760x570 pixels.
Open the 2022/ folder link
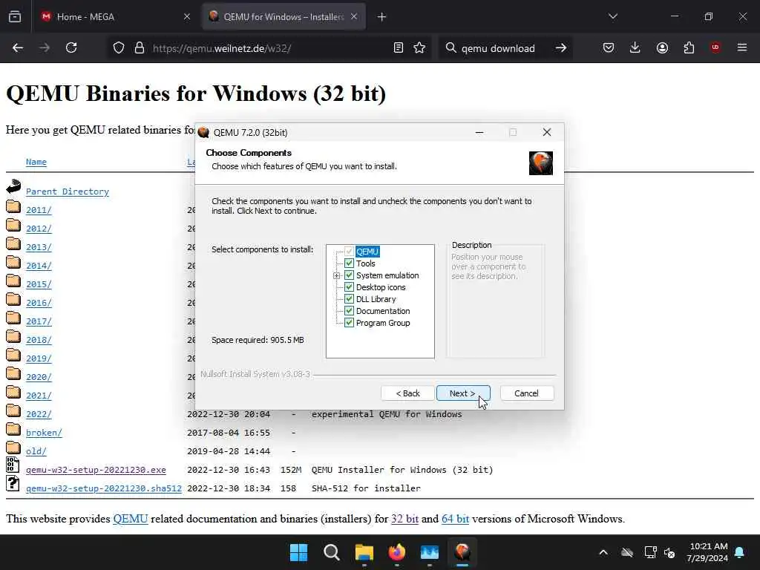tap(39, 414)
